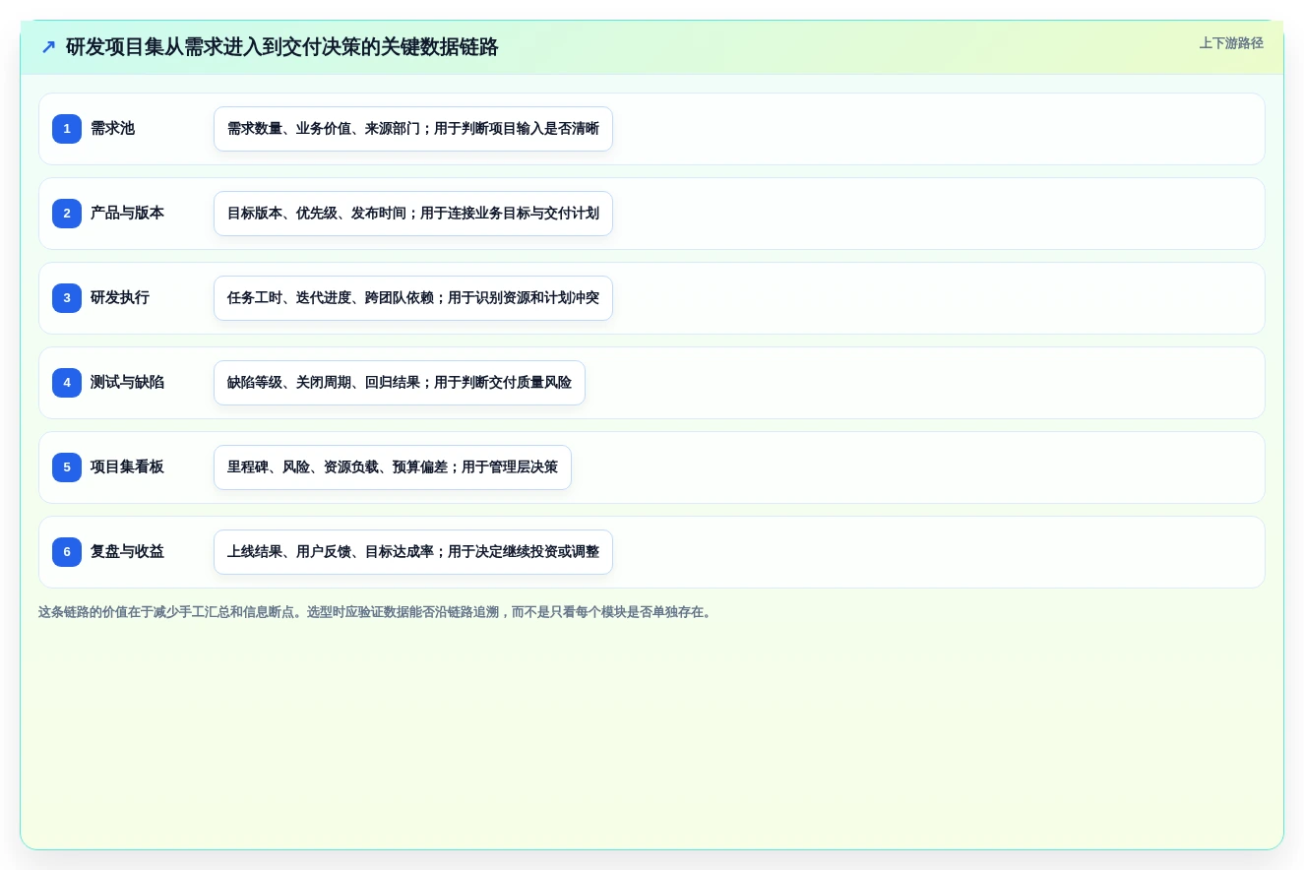The width and height of the screenshot is (1304, 870).
Task: Click the 研发执行 label
Action: (120, 298)
